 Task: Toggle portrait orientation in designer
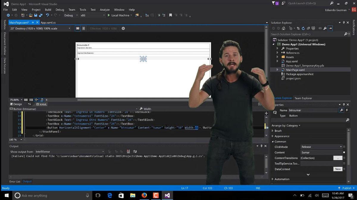pos(84,28)
